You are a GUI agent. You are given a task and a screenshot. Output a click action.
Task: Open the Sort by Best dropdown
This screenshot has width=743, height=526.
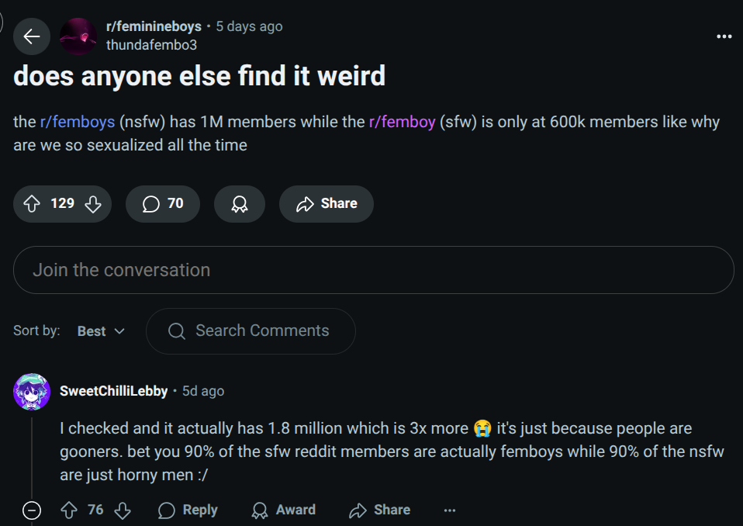(101, 331)
